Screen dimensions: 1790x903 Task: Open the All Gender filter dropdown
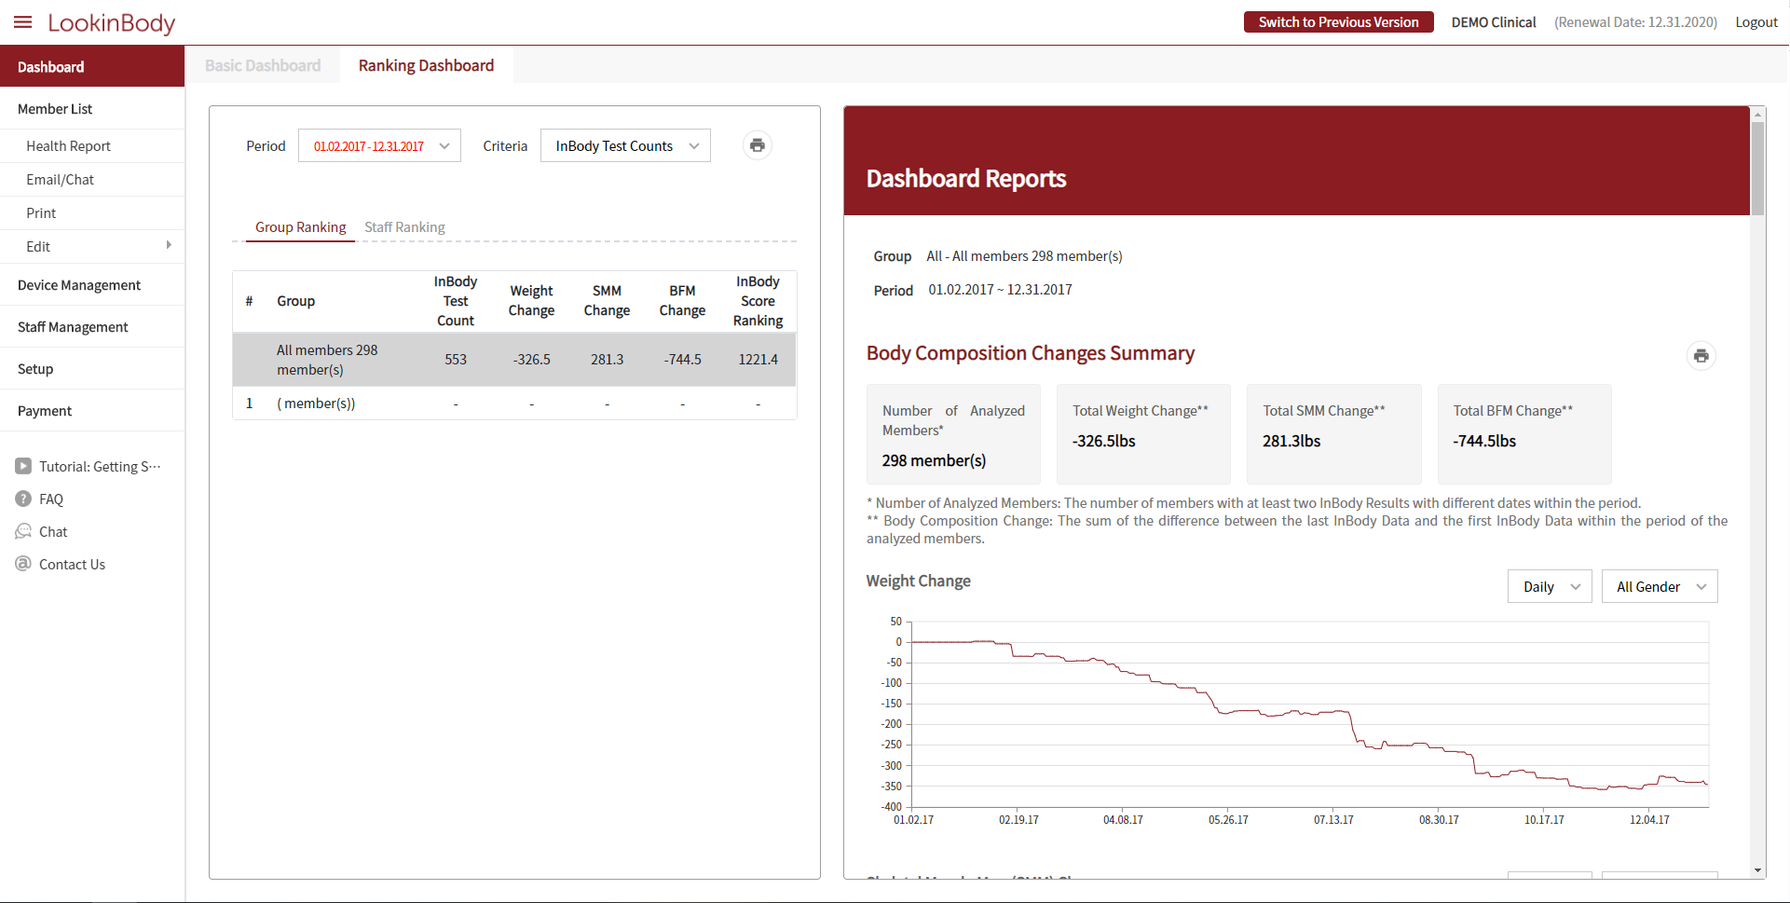pyautogui.click(x=1659, y=586)
